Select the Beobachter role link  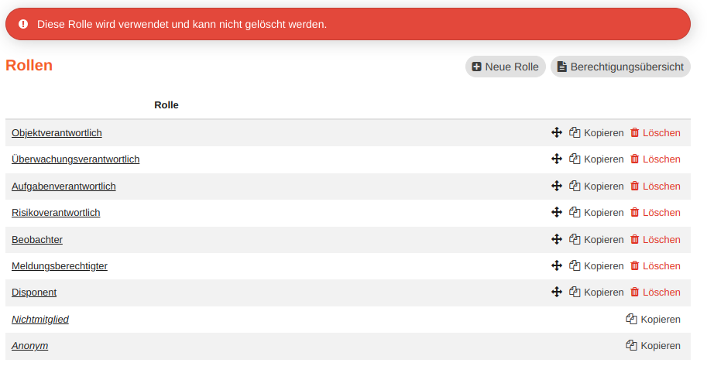click(x=37, y=240)
